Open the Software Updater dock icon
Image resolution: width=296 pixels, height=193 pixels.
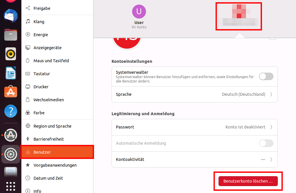(x=11, y=135)
